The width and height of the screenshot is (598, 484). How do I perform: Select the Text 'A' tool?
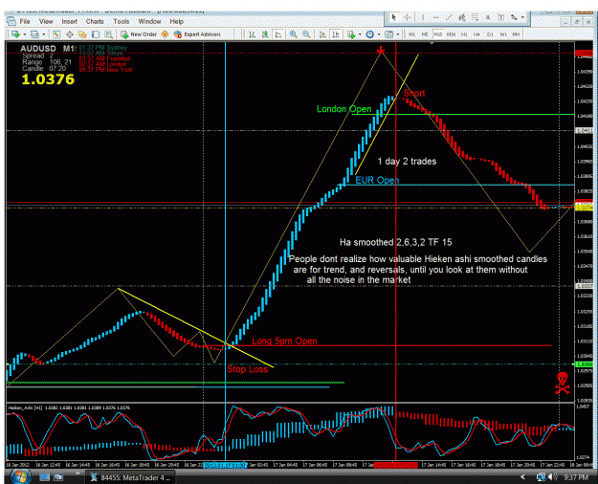(488, 17)
